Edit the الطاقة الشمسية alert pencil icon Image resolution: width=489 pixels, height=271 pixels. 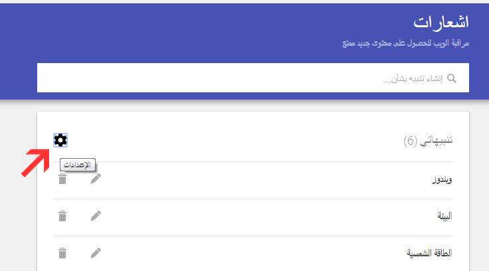click(96, 253)
